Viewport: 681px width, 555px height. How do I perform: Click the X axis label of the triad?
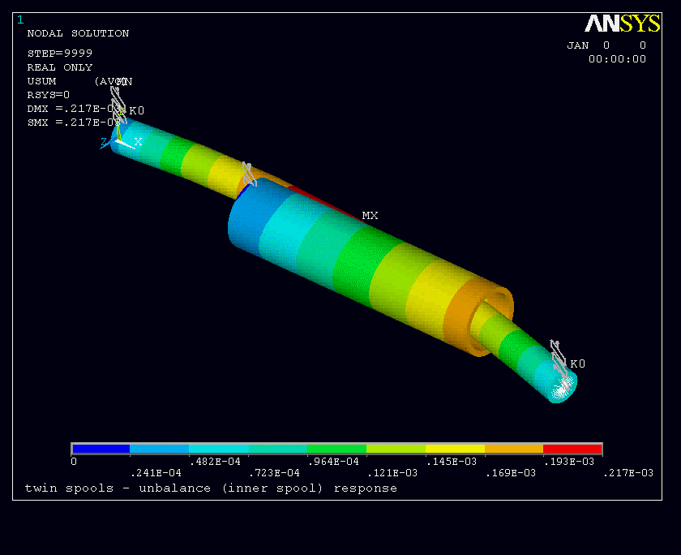[x=138, y=142]
